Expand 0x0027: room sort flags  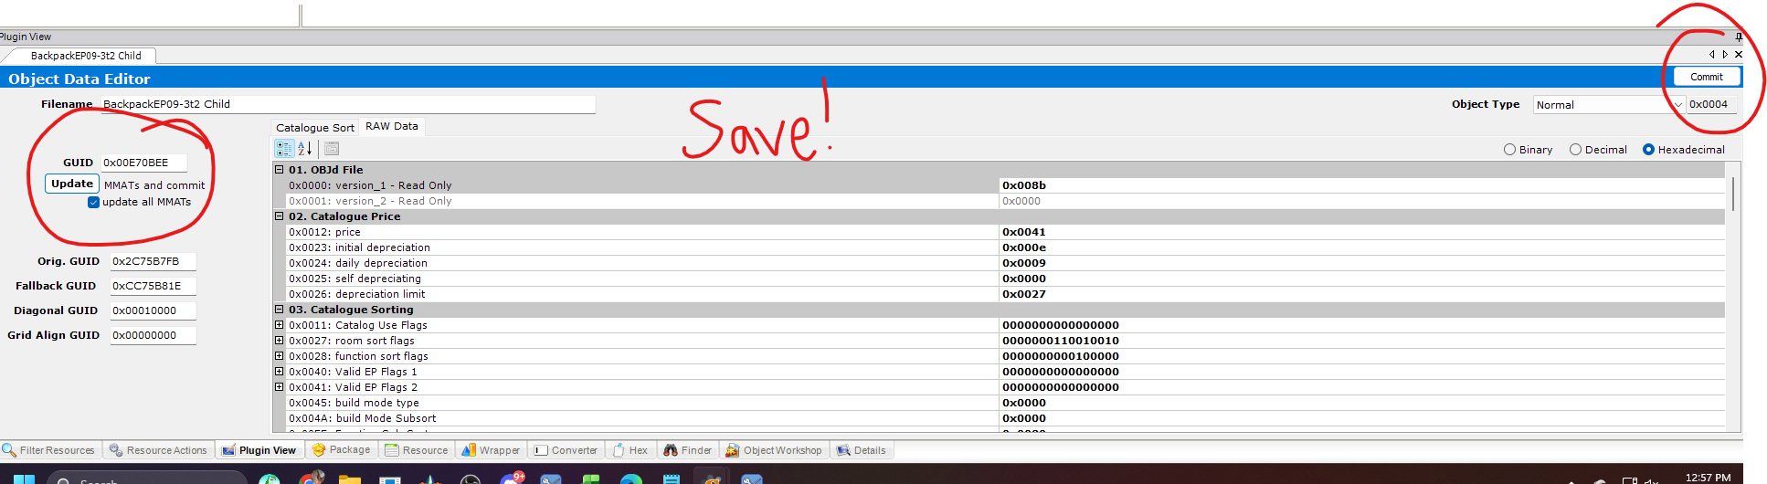tap(280, 341)
